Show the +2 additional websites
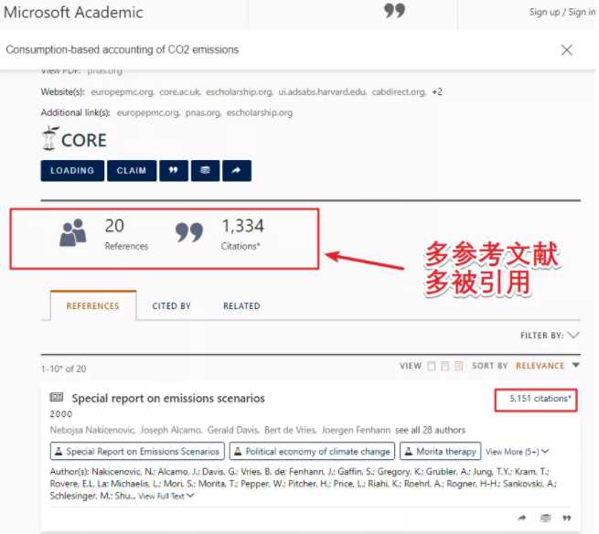 coord(437,91)
